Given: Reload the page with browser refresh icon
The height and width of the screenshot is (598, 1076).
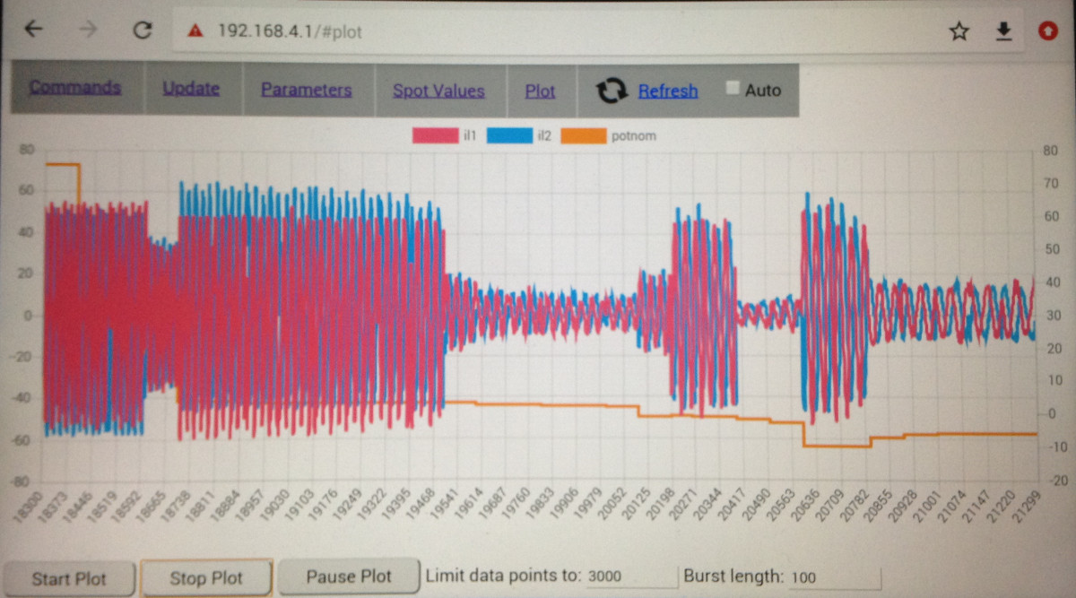Looking at the screenshot, I should [142, 30].
